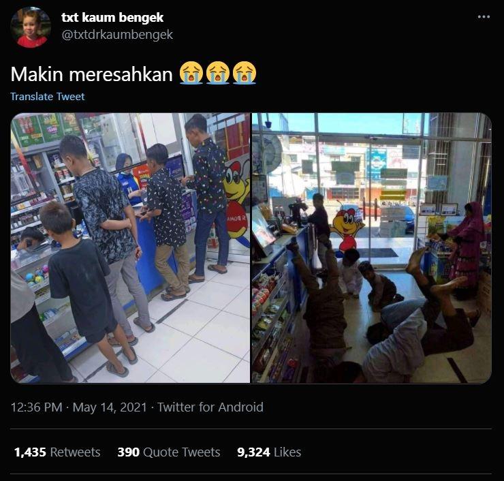Viewport: 504px width, 481px height.
Task: Open txt kaum bengek profile avatar
Action: pos(31,27)
